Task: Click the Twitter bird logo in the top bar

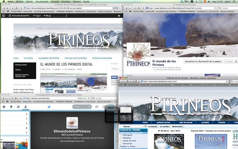Action: (49, 107)
